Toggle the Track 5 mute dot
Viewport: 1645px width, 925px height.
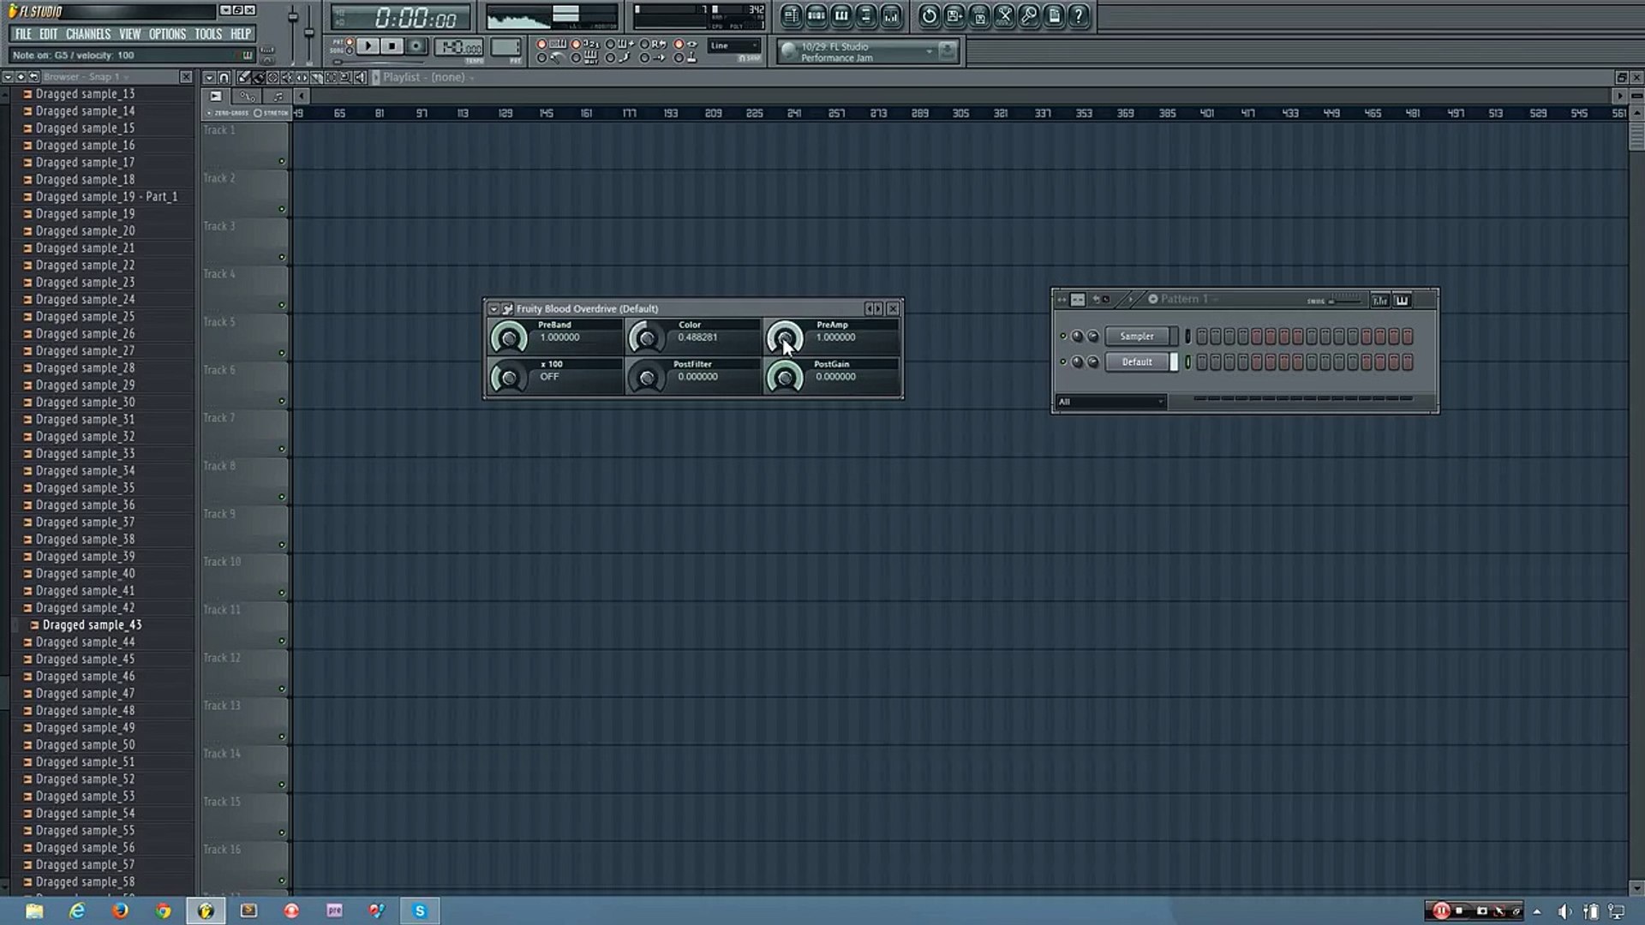(x=281, y=353)
